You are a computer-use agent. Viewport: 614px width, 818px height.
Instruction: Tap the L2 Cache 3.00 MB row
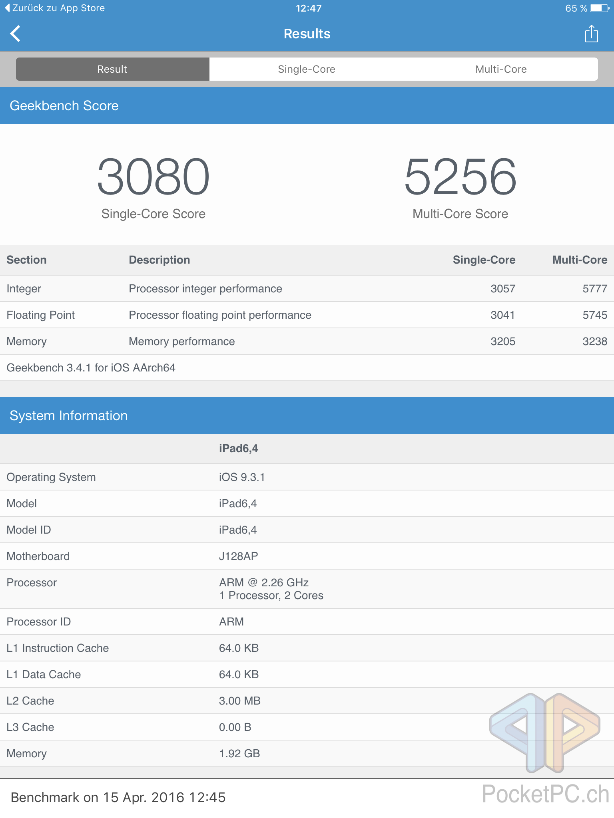(307, 701)
